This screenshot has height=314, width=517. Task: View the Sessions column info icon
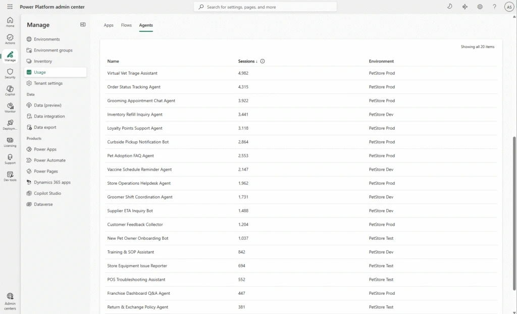[262, 61]
